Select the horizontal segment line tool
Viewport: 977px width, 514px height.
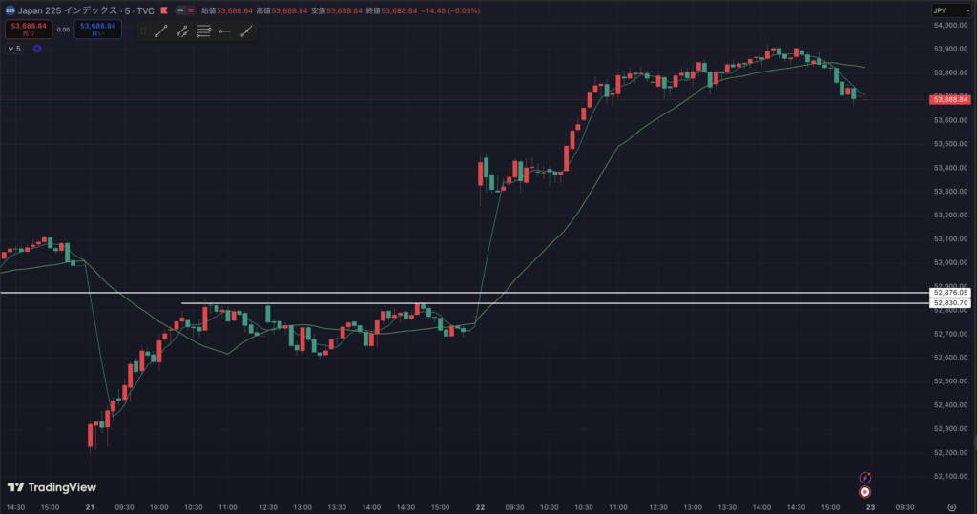click(225, 31)
